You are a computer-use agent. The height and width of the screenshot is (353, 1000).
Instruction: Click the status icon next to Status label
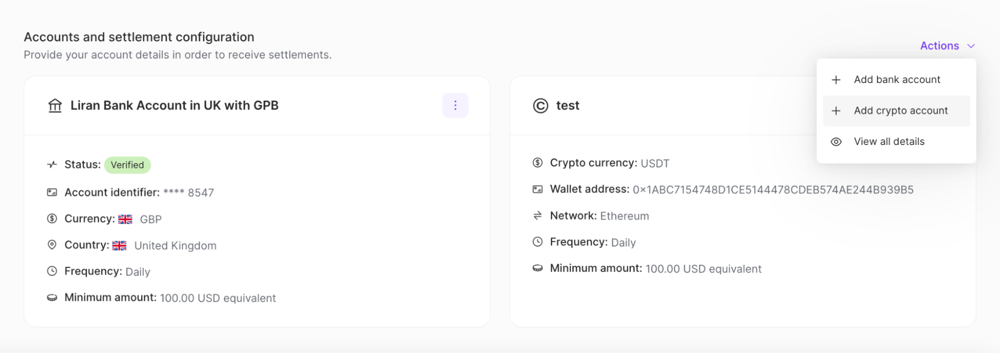click(x=52, y=164)
